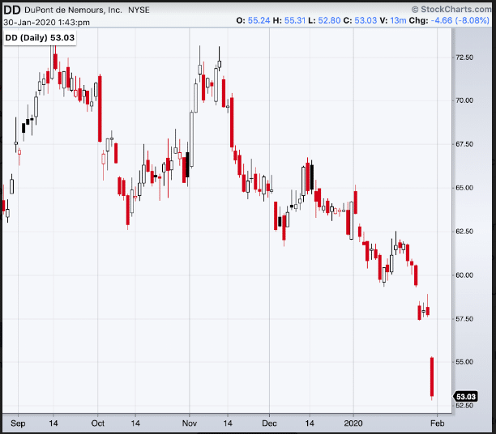Click the 52.50 price axis label
This screenshot has width=496, height=434.
click(464, 406)
